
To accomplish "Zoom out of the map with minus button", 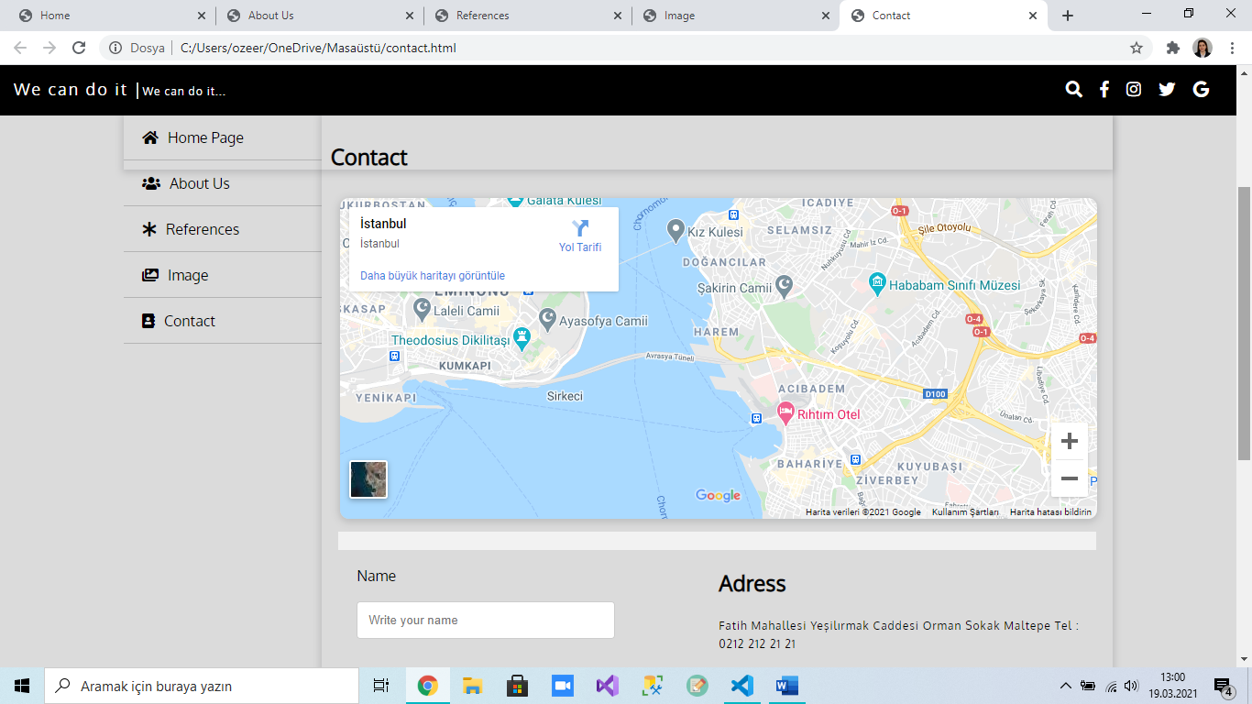I will [x=1069, y=478].
